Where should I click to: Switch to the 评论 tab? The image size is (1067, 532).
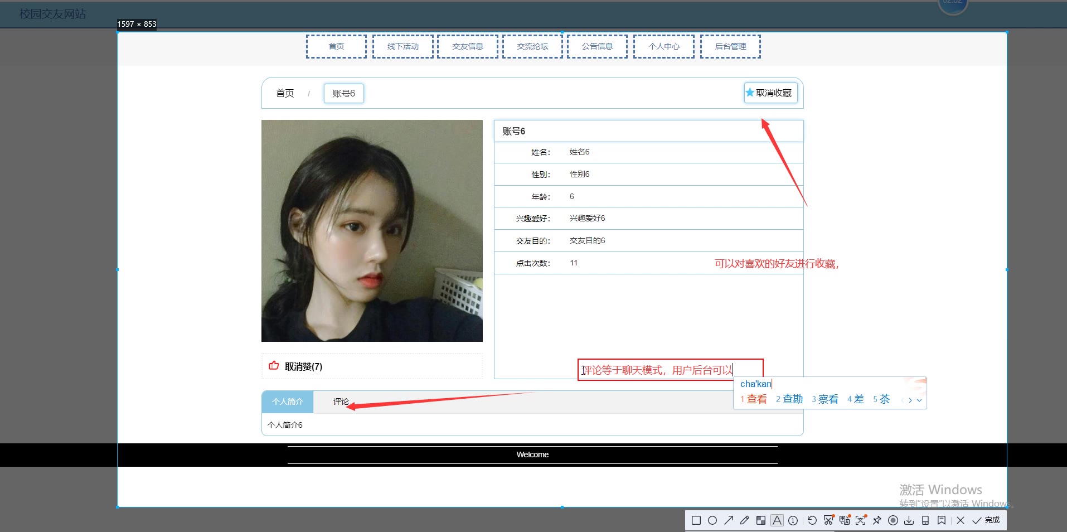(341, 402)
